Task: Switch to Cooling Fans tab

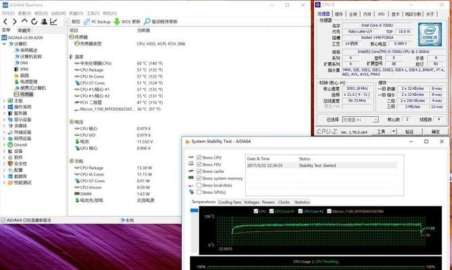Action: click(x=230, y=202)
